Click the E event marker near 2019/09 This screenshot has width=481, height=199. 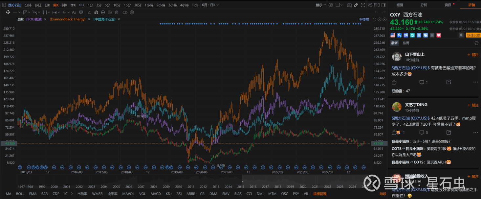click(x=167, y=167)
